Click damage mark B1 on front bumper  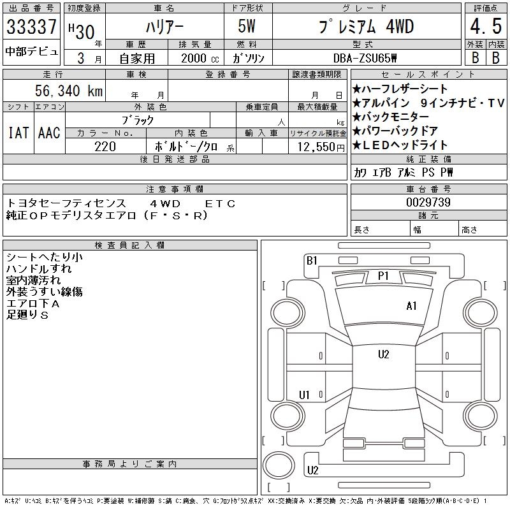(x=312, y=261)
